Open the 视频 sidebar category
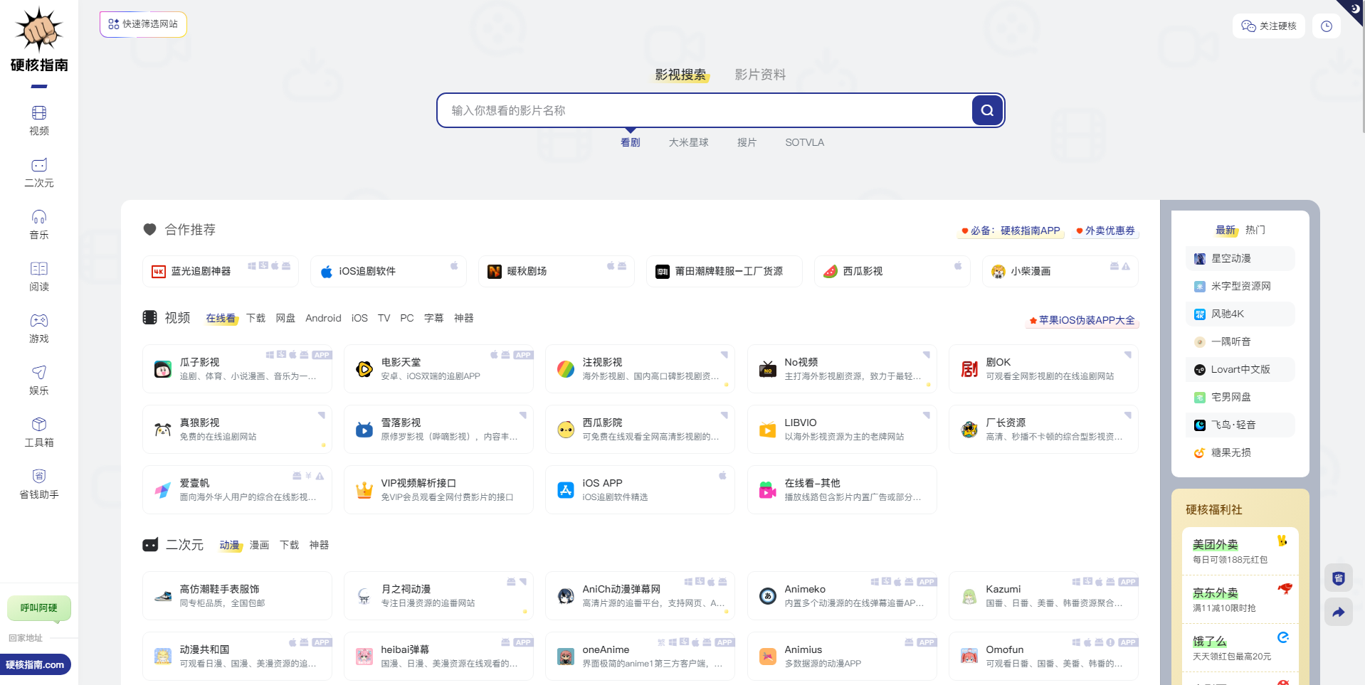This screenshot has width=1365, height=685. (x=39, y=121)
